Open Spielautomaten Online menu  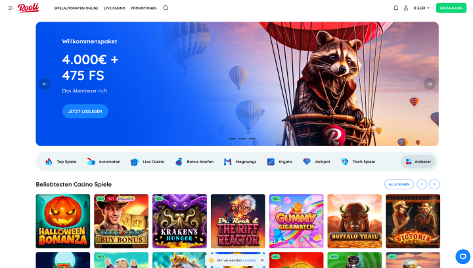[76, 8]
